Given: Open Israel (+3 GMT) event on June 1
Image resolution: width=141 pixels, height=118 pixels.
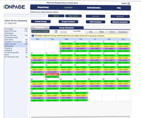Looking at the screenshot, I should 66,46.
